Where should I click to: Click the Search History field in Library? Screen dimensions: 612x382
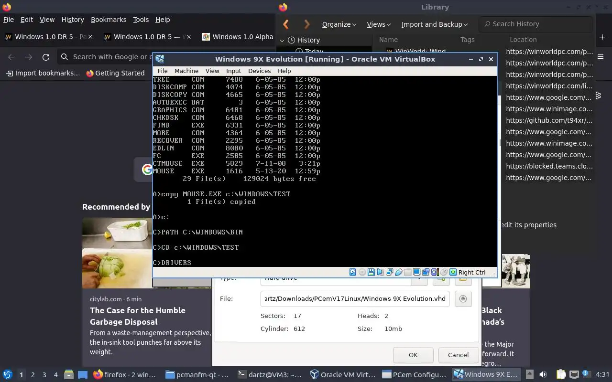(x=536, y=24)
